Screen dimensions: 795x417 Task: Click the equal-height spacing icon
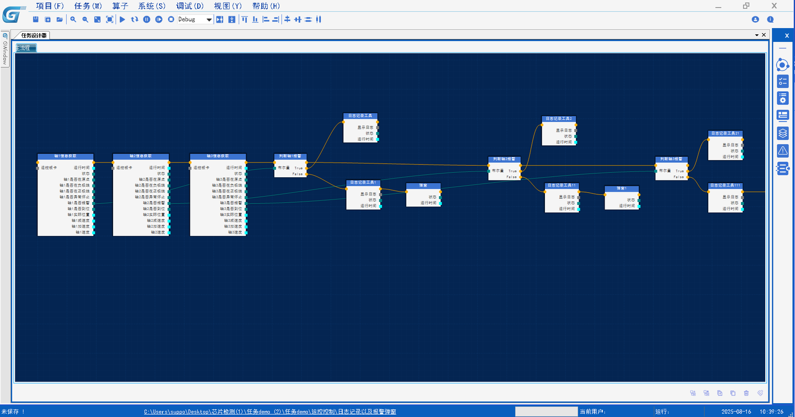click(x=319, y=19)
